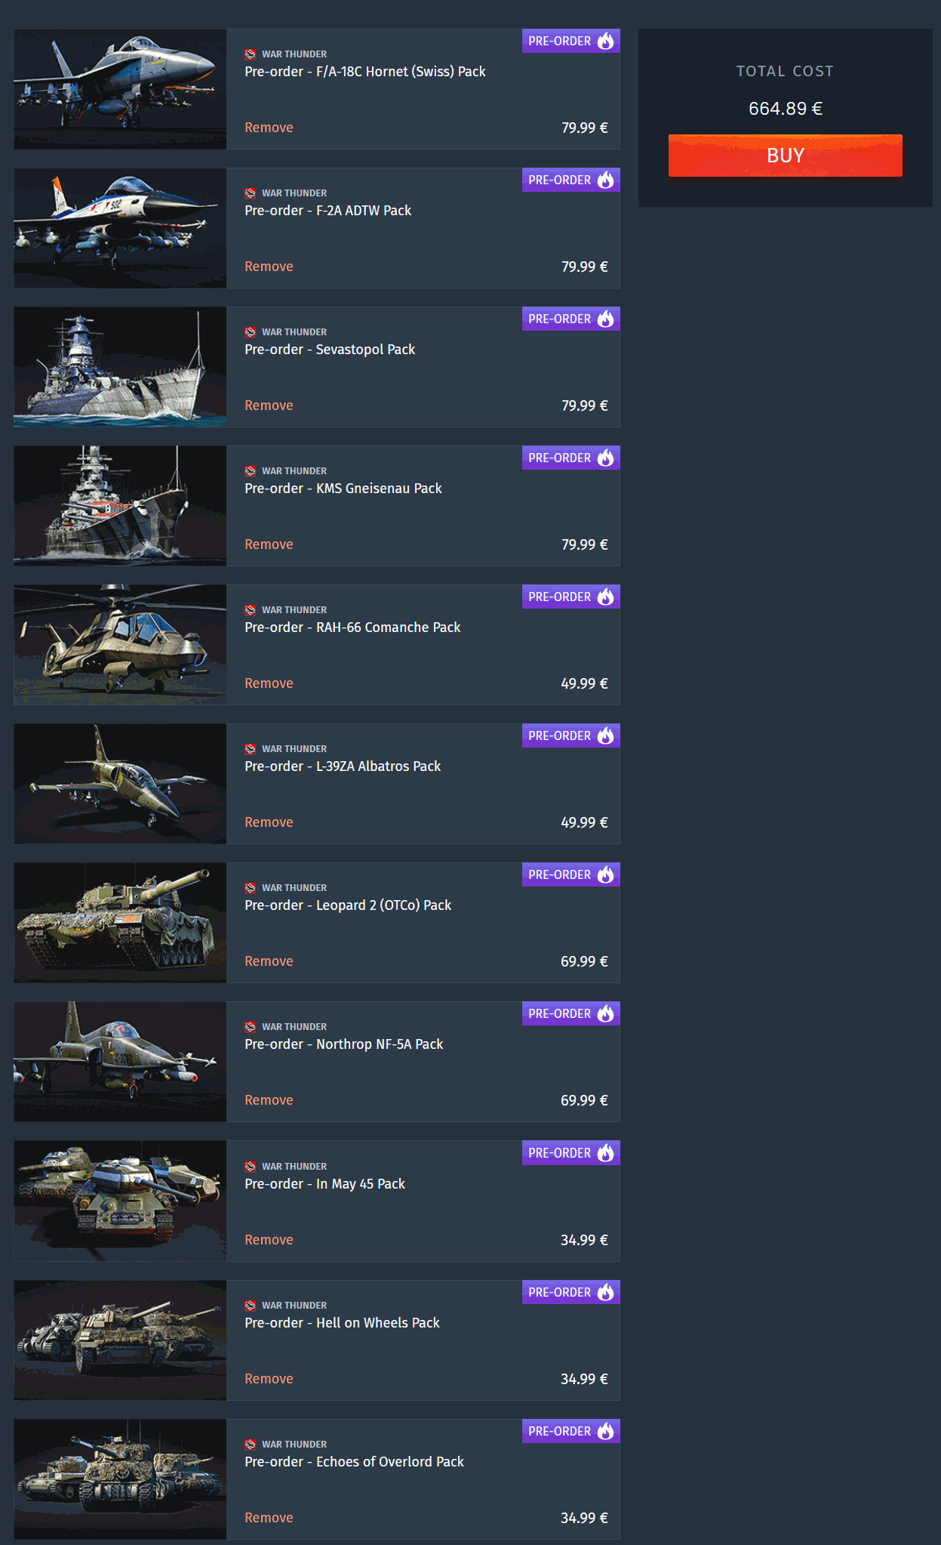Click the red BUY button
The image size is (941, 1545).
785,156
